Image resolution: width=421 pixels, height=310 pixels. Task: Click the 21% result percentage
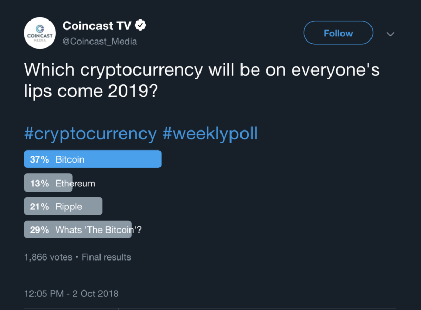pyautogui.click(x=40, y=206)
